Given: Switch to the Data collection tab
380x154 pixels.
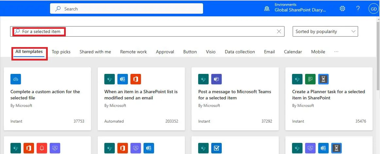Looking at the screenshot, I should coord(240,52).
